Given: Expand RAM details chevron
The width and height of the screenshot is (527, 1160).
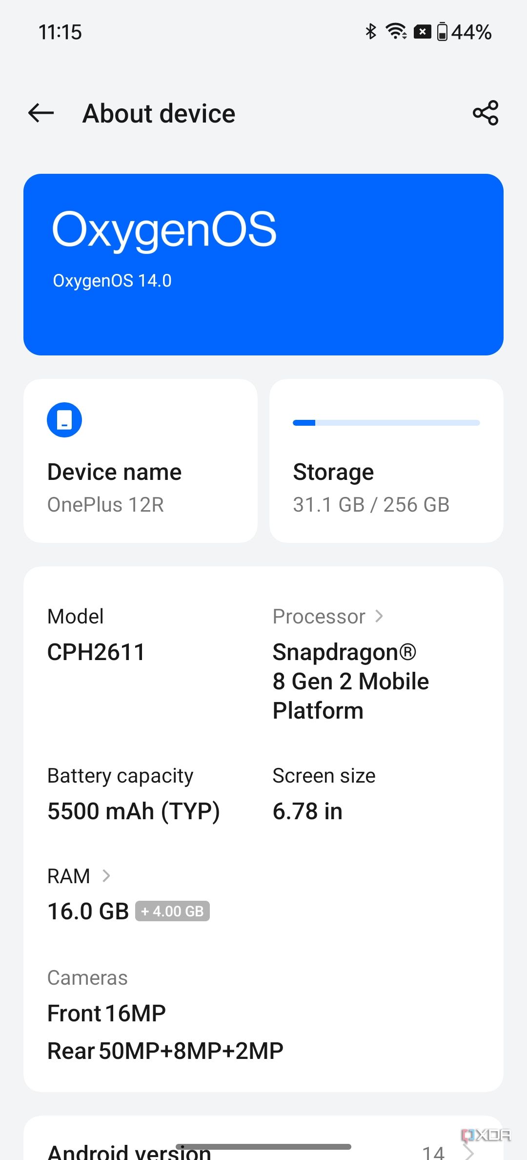Looking at the screenshot, I should [106, 876].
